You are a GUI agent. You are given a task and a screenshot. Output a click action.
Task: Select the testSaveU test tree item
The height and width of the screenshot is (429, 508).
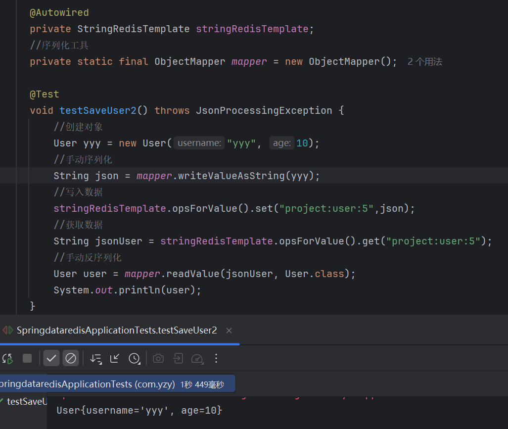click(23, 401)
